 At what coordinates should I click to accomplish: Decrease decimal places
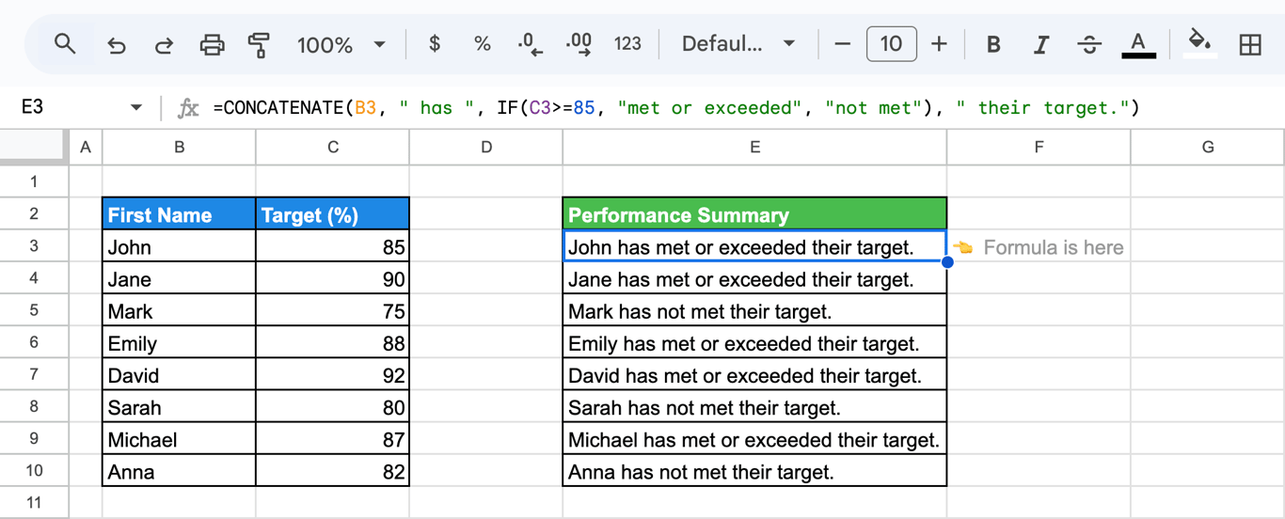(531, 44)
